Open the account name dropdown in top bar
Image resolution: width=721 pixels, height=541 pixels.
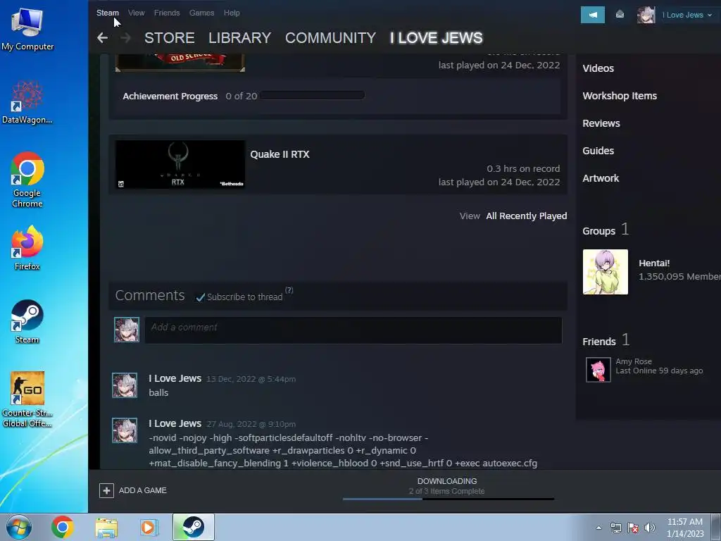[687, 15]
